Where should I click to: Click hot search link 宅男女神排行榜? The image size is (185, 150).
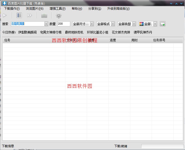[51, 32]
